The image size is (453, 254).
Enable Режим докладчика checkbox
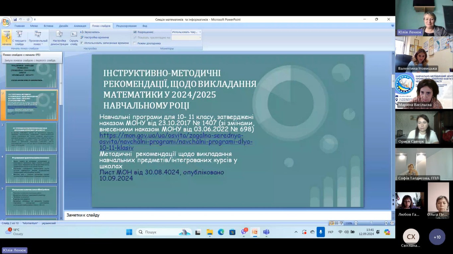(x=135, y=43)
